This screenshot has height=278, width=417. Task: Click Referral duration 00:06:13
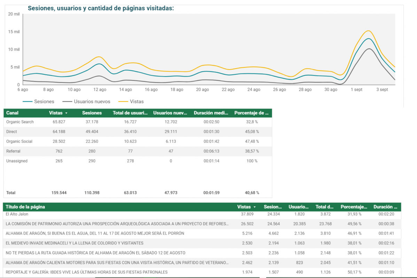point(211,151)
